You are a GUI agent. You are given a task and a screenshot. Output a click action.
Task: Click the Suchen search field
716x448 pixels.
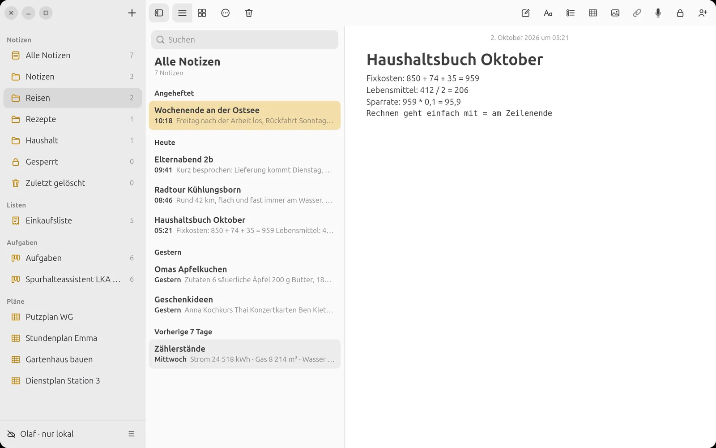(244, 40)
